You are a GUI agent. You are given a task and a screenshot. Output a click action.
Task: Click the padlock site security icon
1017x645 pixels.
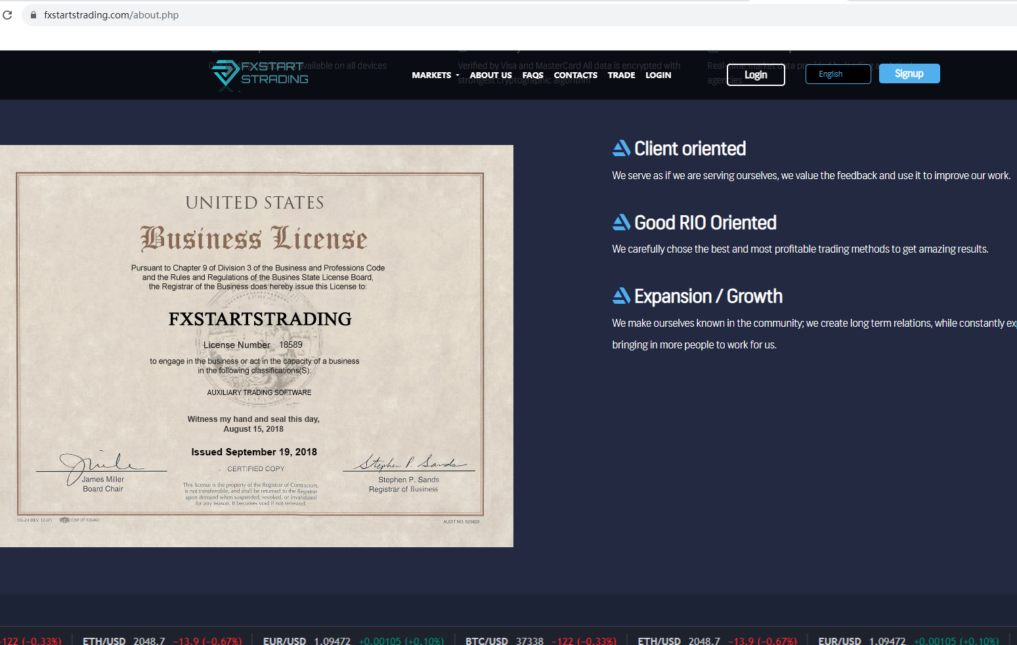[33, 14]
